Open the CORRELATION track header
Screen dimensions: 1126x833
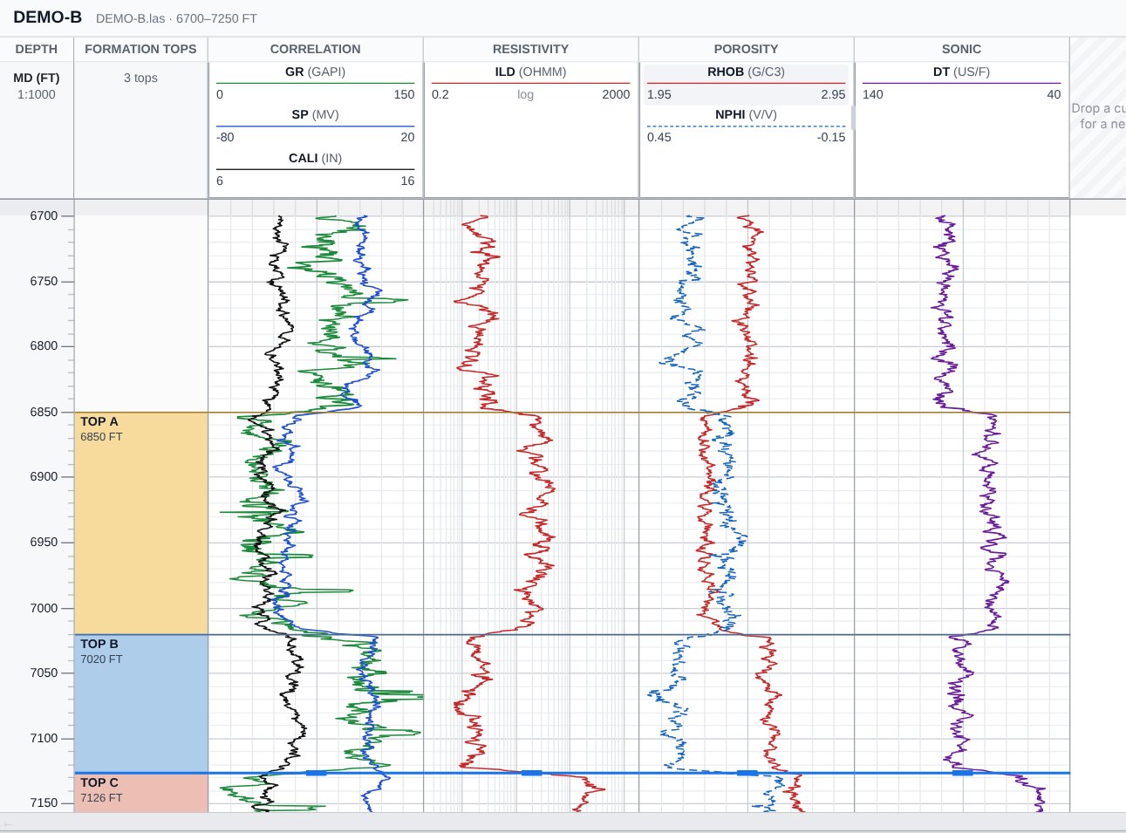[x=315, y=49]
